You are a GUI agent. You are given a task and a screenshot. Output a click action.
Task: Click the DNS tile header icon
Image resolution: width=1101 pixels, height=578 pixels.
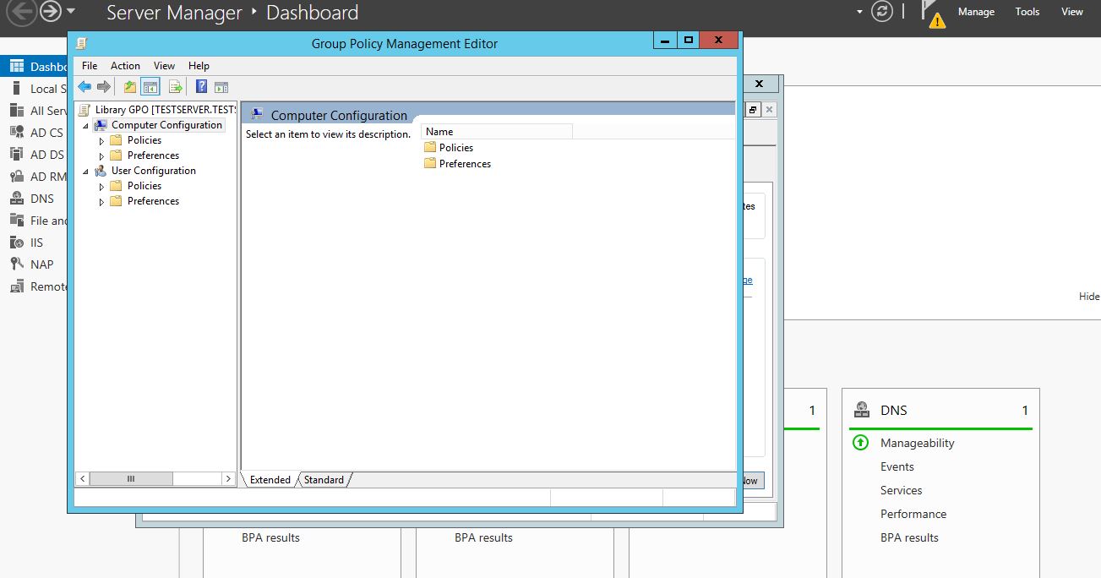861,410
